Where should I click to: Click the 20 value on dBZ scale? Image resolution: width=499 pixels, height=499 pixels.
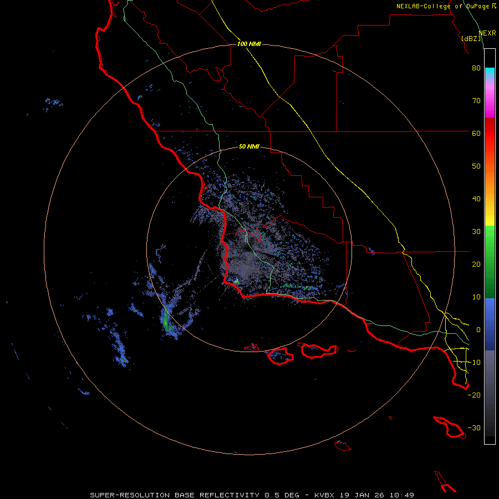(x=476, y=264)
